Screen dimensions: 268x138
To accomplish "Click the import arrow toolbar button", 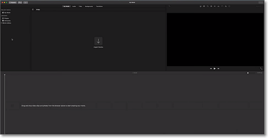I will coord(26,3).
